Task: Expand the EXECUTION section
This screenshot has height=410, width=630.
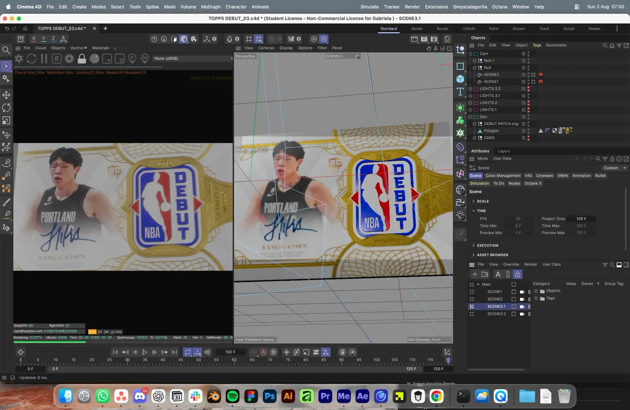Action: tap(473, 245)
